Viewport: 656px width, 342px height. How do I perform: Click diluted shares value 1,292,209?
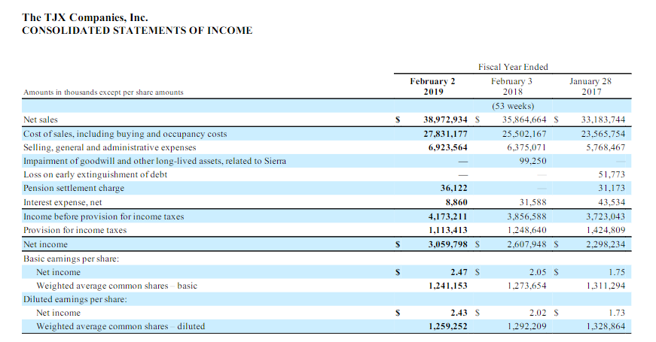click(526, 326)
